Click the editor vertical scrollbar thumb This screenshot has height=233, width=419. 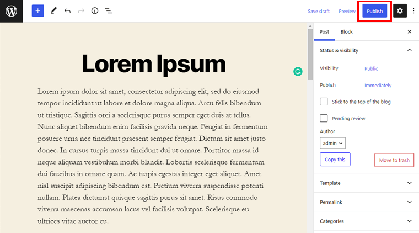(310, 54)
